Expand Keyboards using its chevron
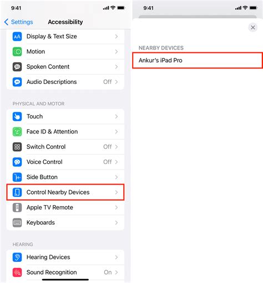Image resolution: width=263 pixels, height=283 pixels. pos(117,222)
